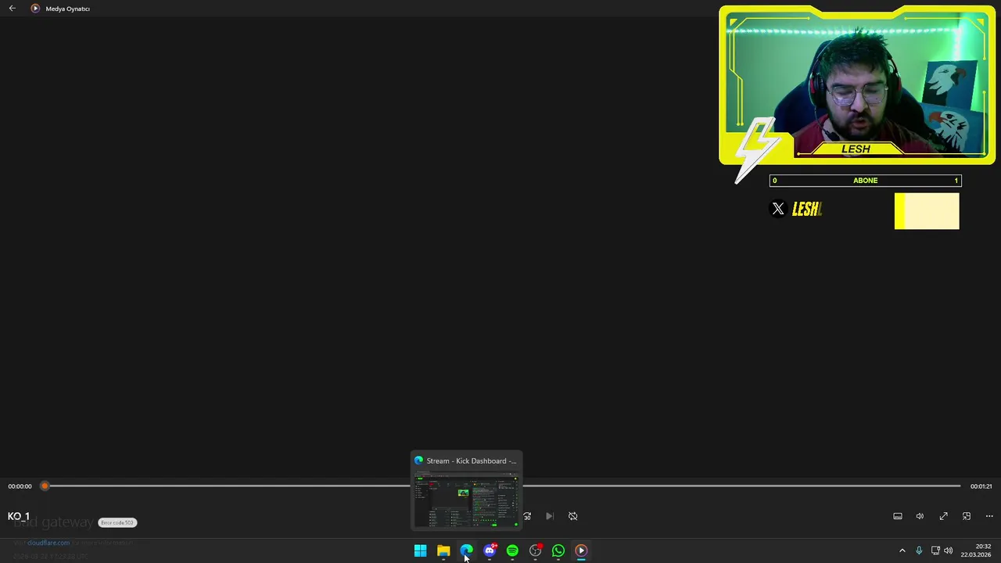Click the KO_1 media title
This screenshot has width=1001, height=563.
pyautogui.click(x=19, y=516)
